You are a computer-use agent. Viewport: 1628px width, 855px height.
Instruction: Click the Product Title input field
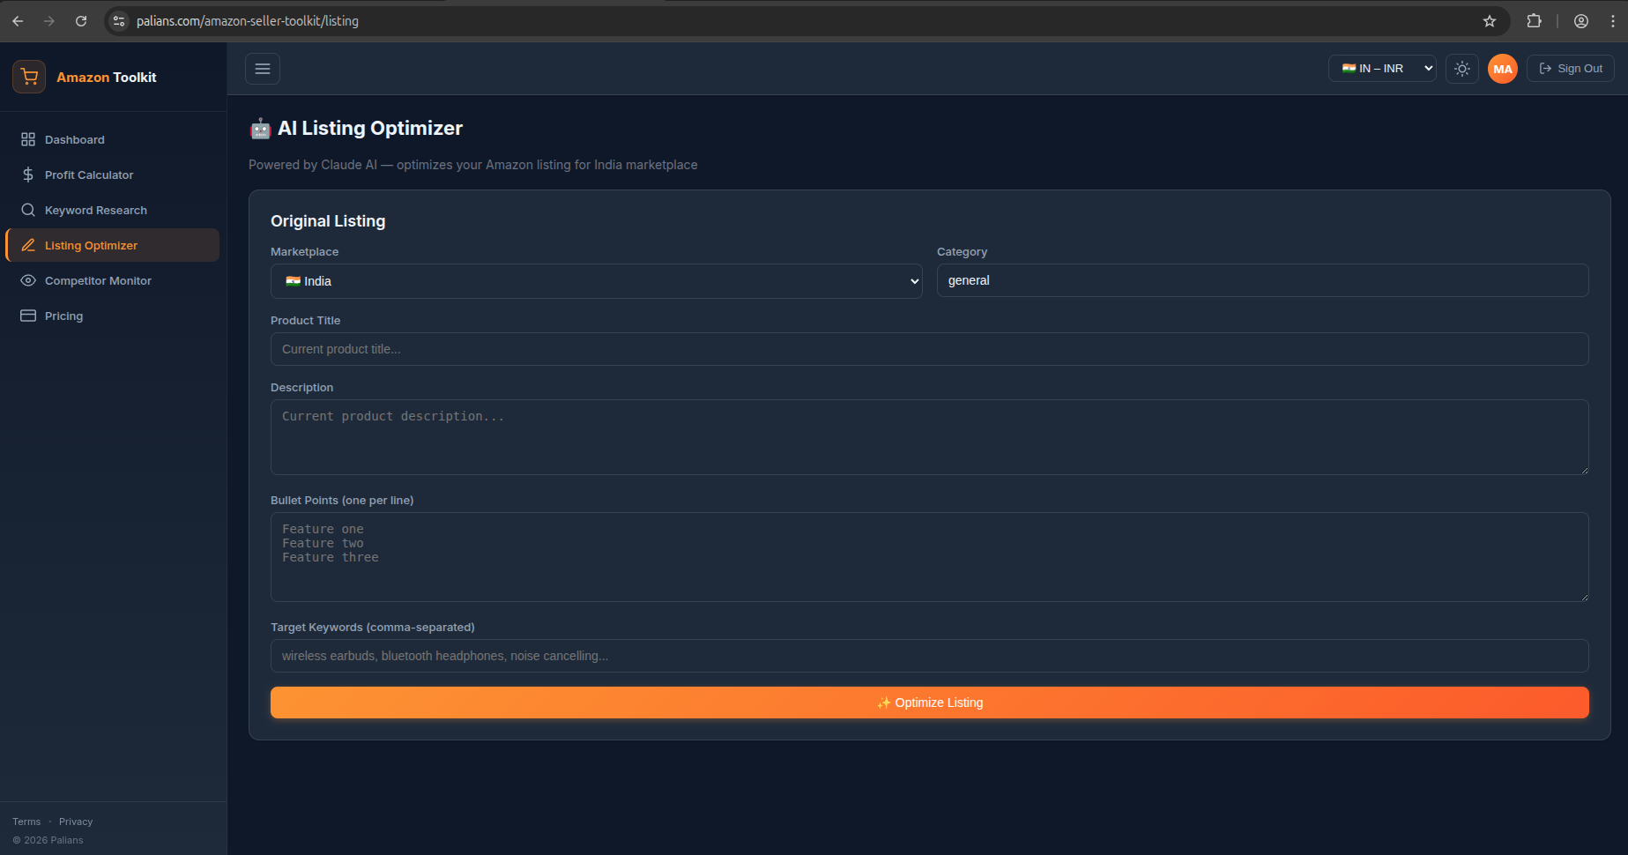click(929, 349)
